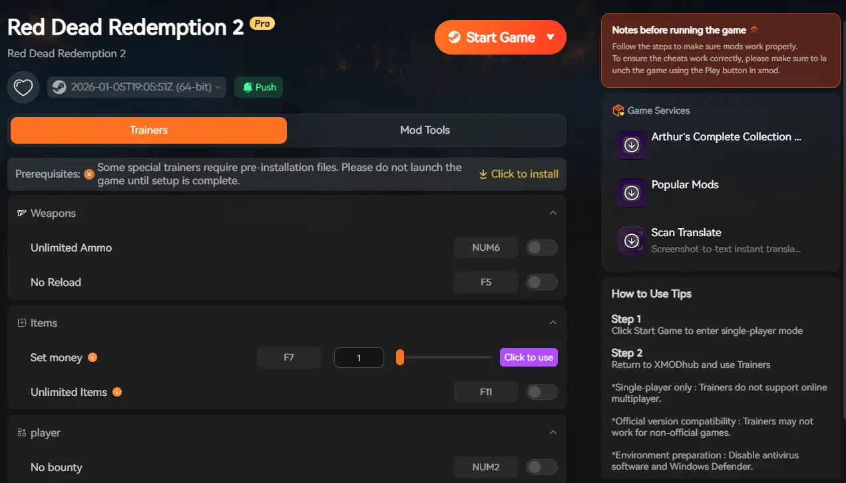Click the money value input field

coord(359,357)
